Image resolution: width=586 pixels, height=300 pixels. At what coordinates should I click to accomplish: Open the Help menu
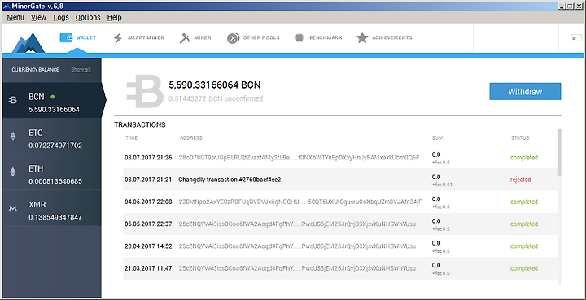[115, 18]
